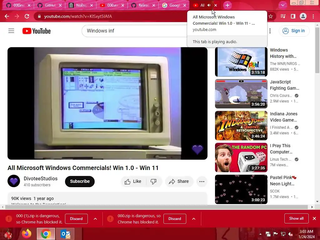This screenshot has width=320, height=240.
Task: Expand options for 000.zip download
Action: 194,219
